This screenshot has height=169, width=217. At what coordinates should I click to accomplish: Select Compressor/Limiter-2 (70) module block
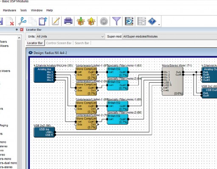click(x=86, y=123)
